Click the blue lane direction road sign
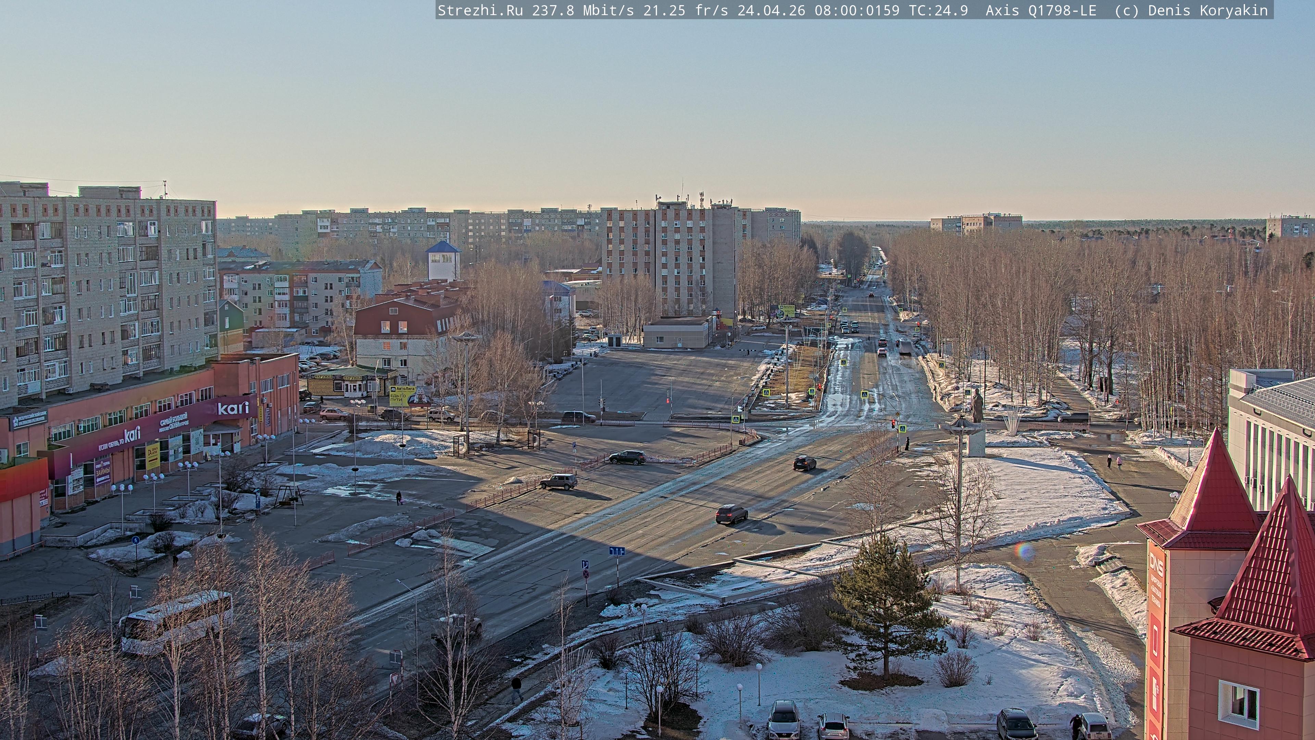This screenshot has width=1315, height=740. [x=617, y=551]
